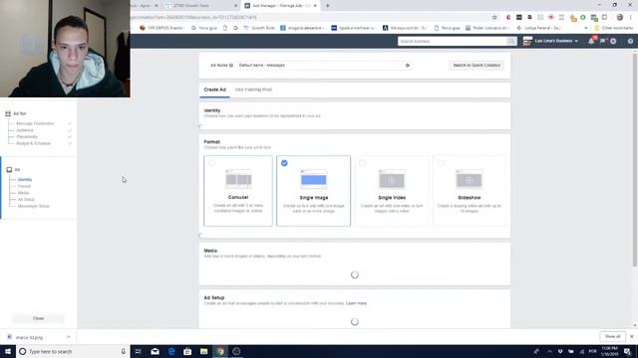Close the Ads Manager browser tab

(315, 6)
